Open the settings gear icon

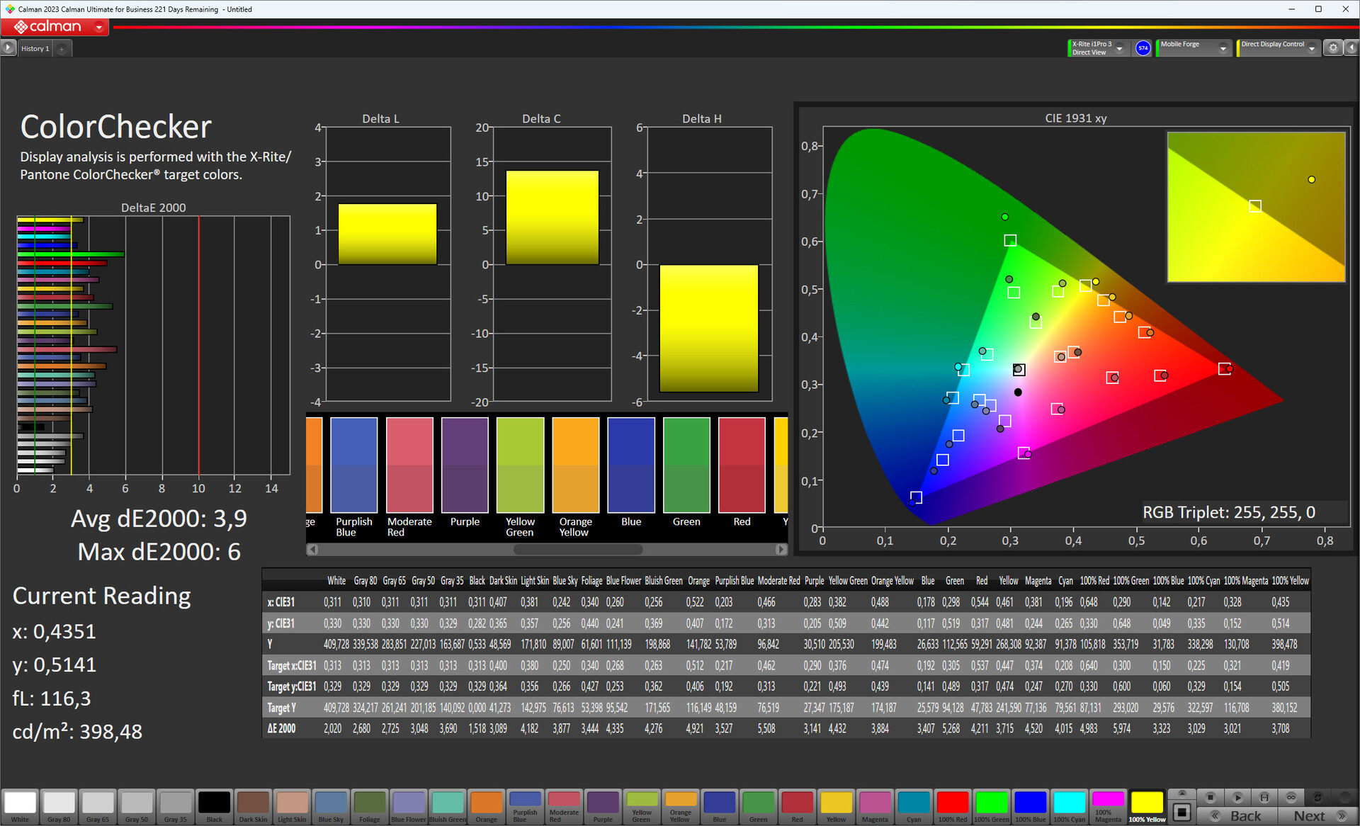coord(1333,47)
